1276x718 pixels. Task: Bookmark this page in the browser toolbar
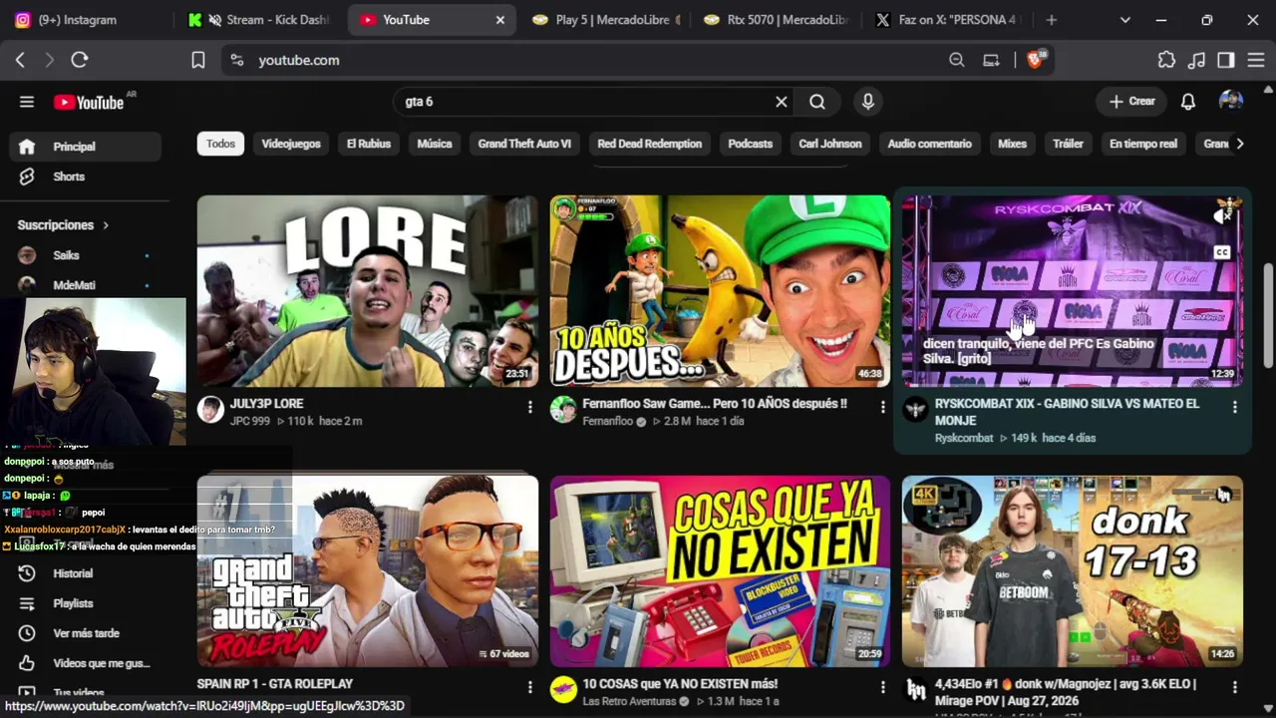(x=198, y=60)
